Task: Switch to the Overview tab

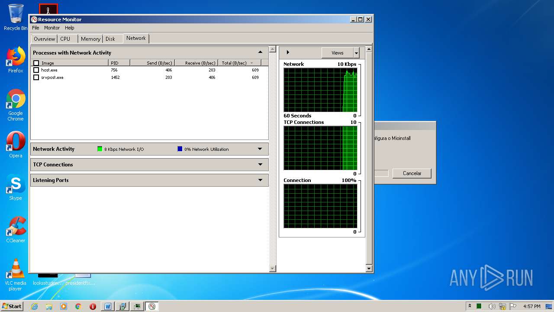Action: [44, 39]
